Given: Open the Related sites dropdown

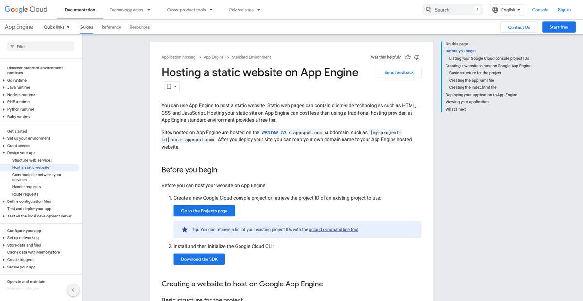Looking at the screenshot, I should tap(245, 10).
